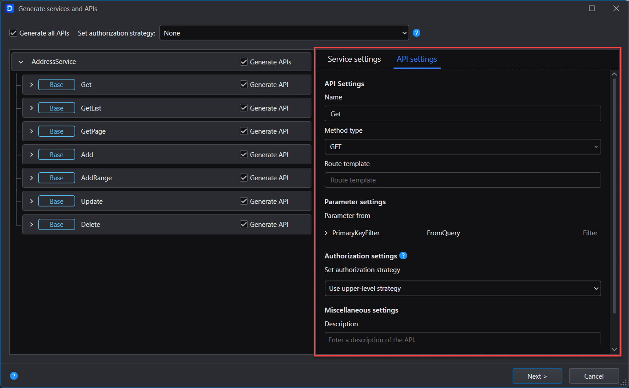Click the FromQuery value for PrimaryKeyFilter
The image size is (629, 388).
click(x=443, y=233)
